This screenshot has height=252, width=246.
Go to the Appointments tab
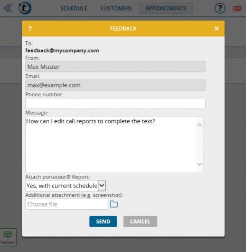point(166,8)
